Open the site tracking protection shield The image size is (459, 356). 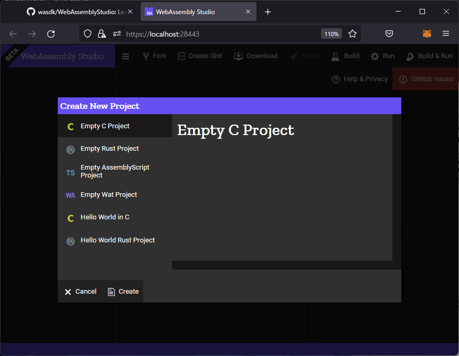coord(88,34)
